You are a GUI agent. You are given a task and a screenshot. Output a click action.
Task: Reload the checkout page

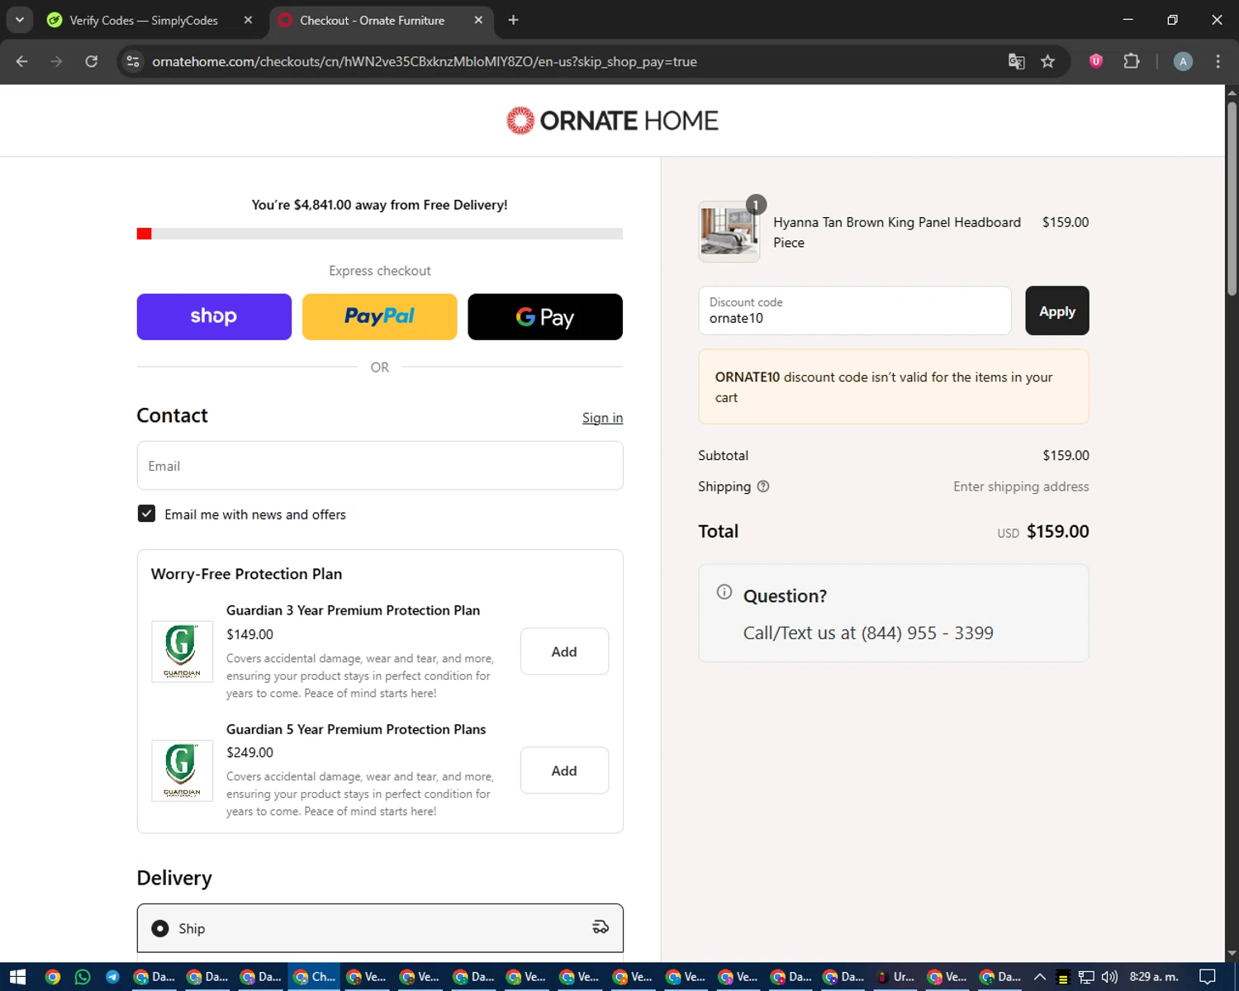[92, 61]
